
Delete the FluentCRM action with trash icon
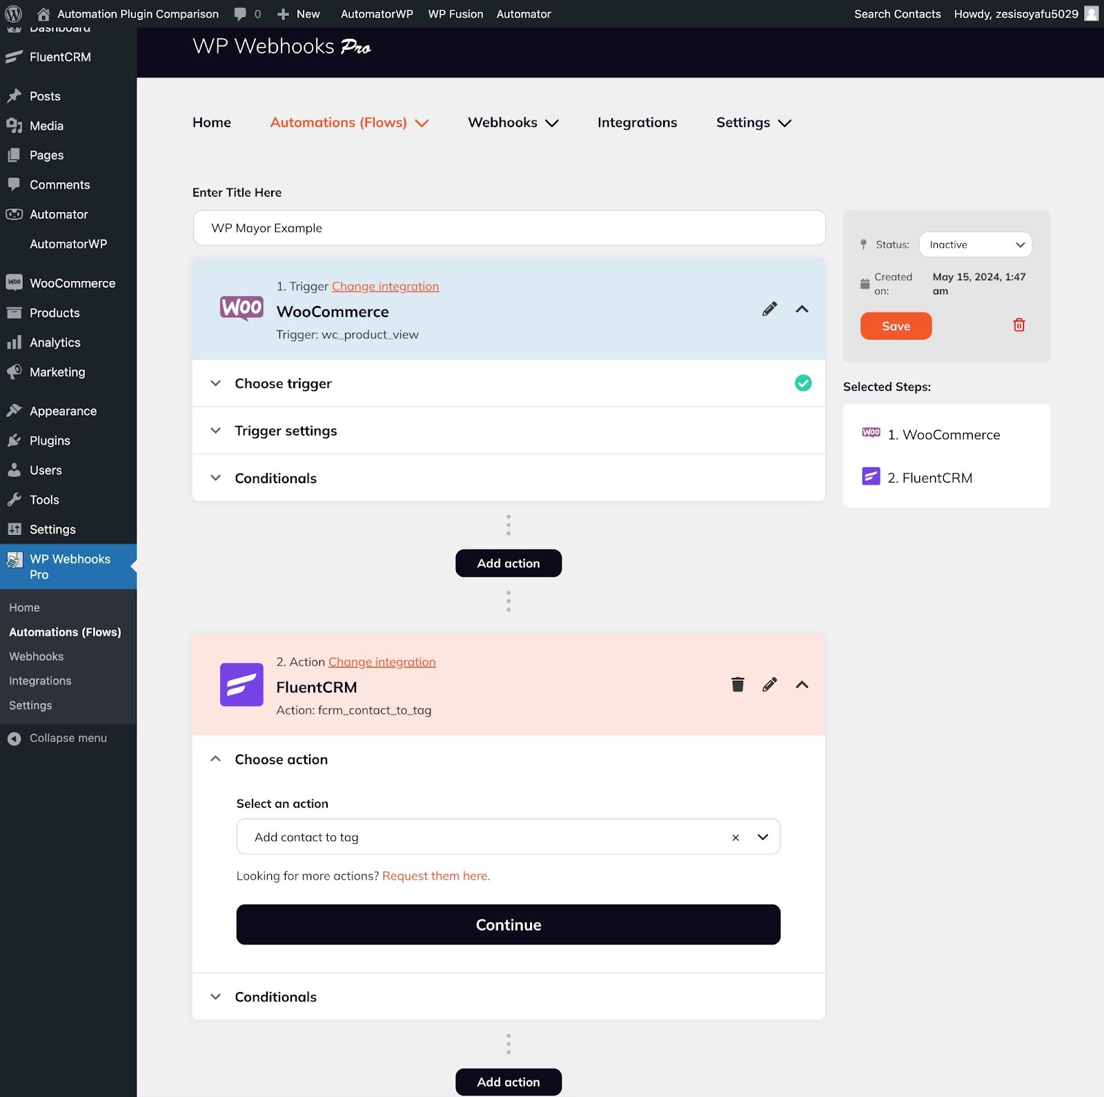[738, 685]
